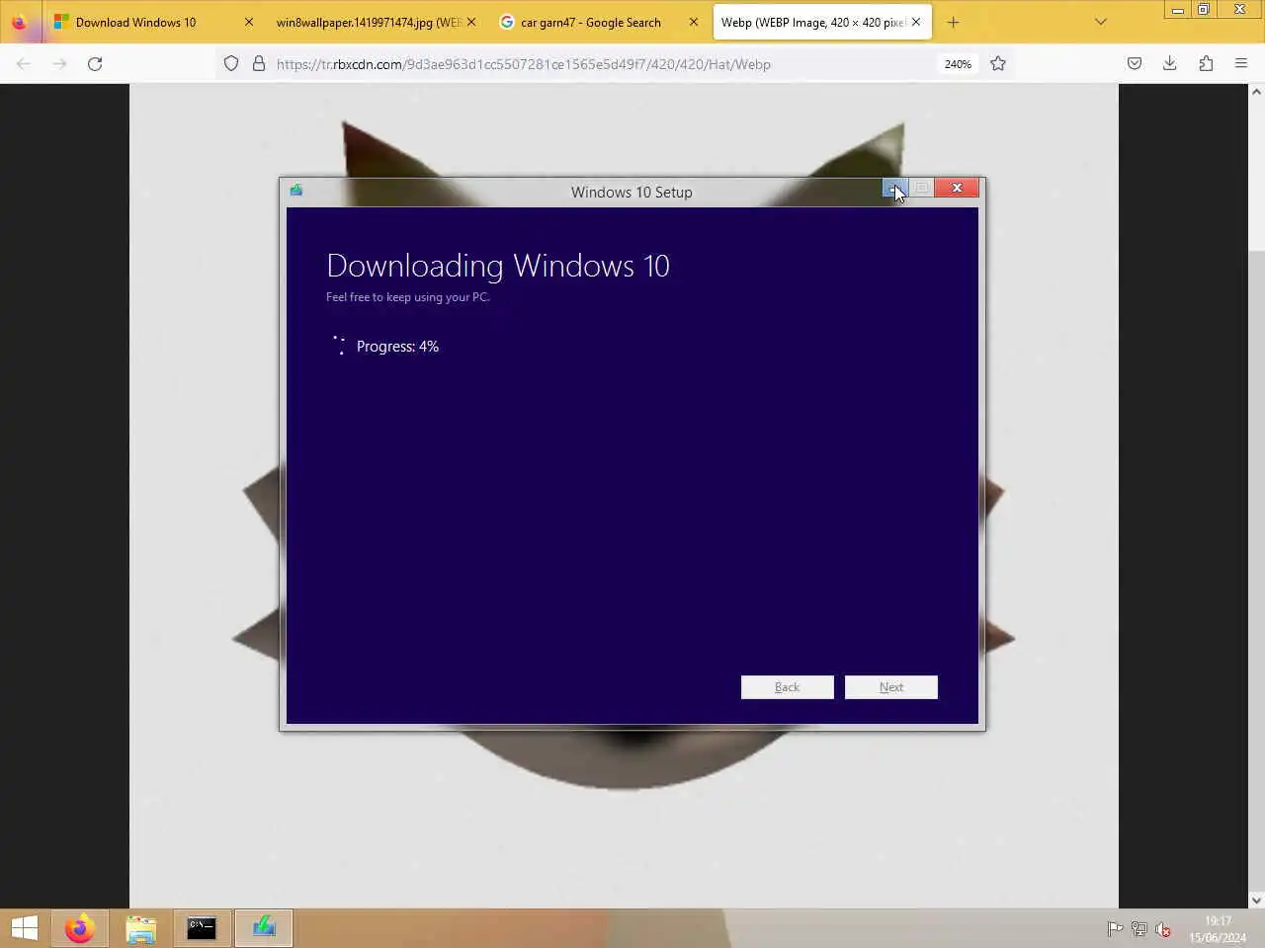Viewport: 1265px width, 948px height.
Task: Click the muted volume tray icon
Action: point(1163,928)
